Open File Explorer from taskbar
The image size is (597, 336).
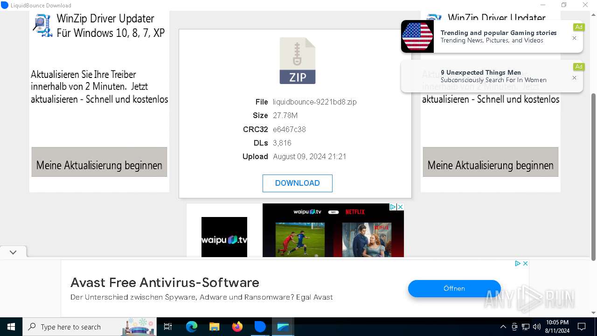[x=214, y=327]
